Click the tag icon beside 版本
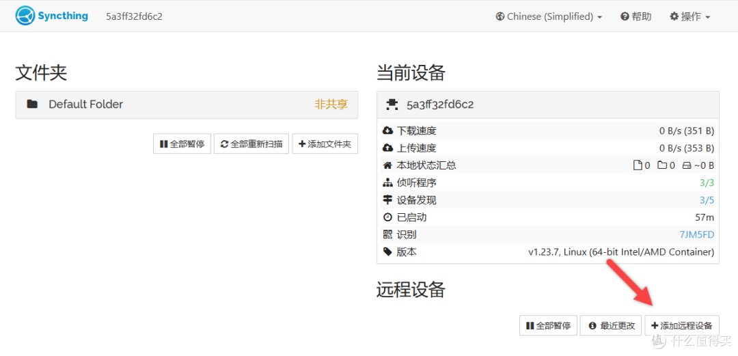 point(388,252)
